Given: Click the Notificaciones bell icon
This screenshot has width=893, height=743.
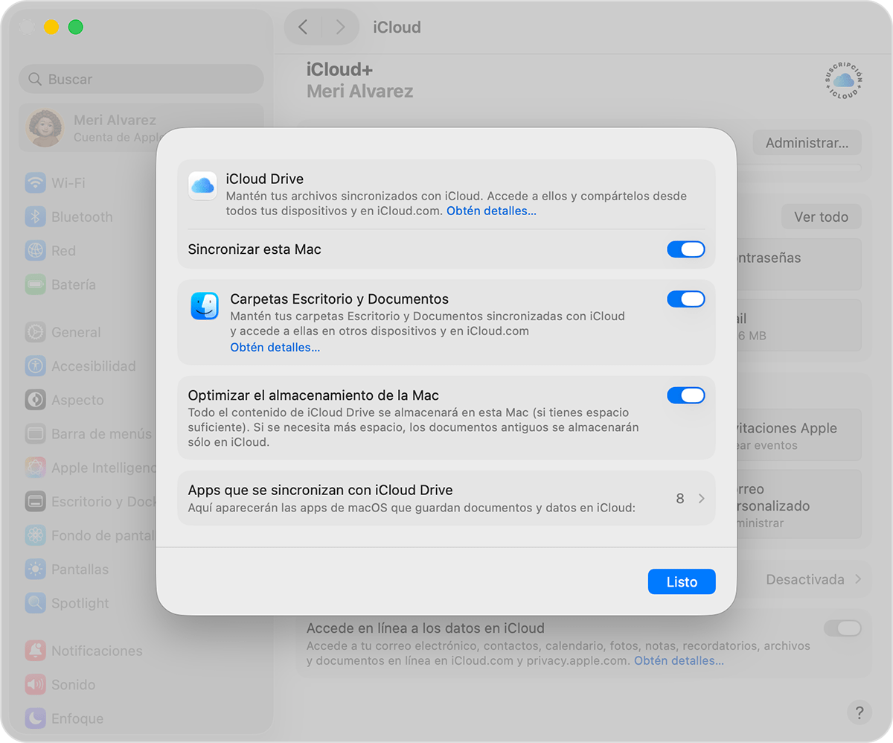Looking at the screenshot, I should click(35, 651).
